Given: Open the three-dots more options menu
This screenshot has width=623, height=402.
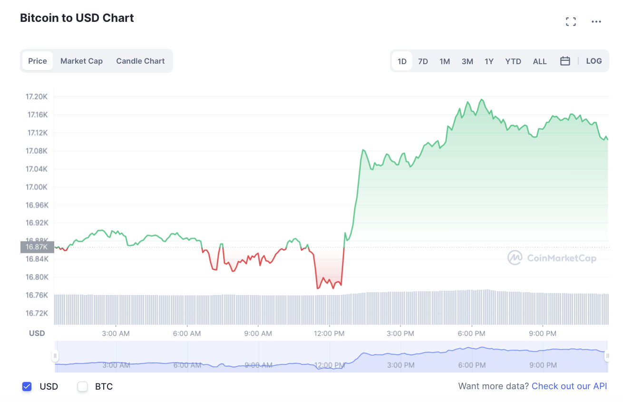Looking at the screenshot, I should coord(596,21).
